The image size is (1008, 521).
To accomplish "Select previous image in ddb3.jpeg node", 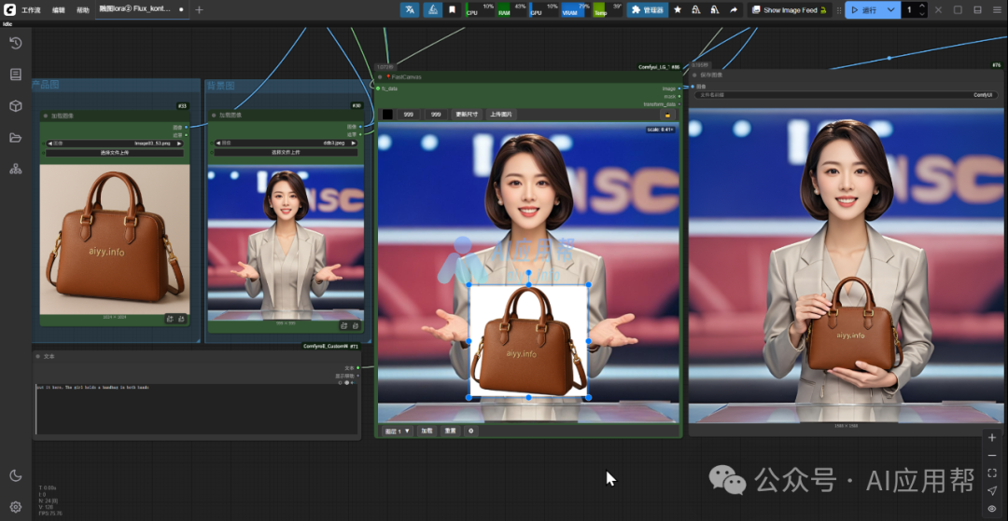I will click(x=217, y=144).
